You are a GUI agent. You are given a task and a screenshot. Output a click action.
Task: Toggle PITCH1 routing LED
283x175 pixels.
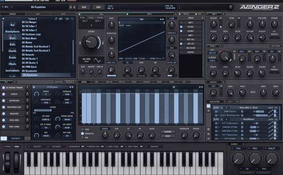(181, 27)
